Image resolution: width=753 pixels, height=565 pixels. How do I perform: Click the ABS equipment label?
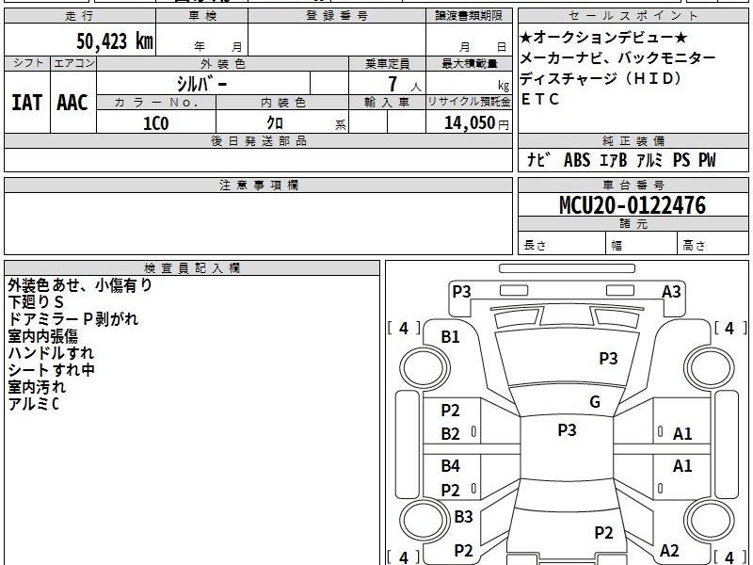coord(577,160)
